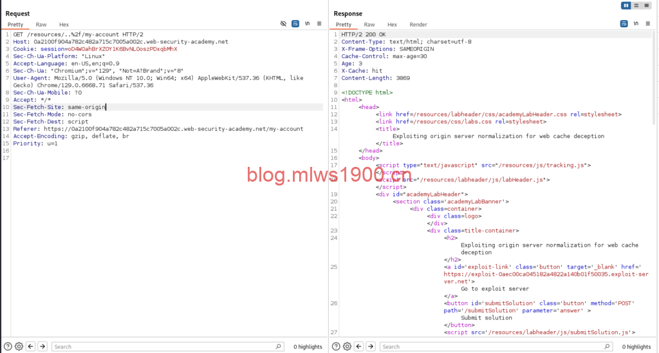Click the submitSolution button tag line
This screenshot has height=353, width=659.
539,307
